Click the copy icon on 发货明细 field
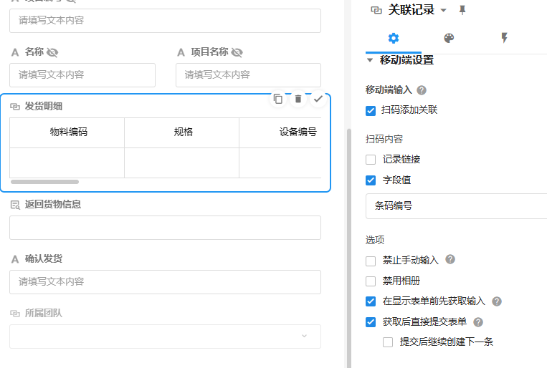Viewport: 547px width, 368px height. (x=278, y=99)
